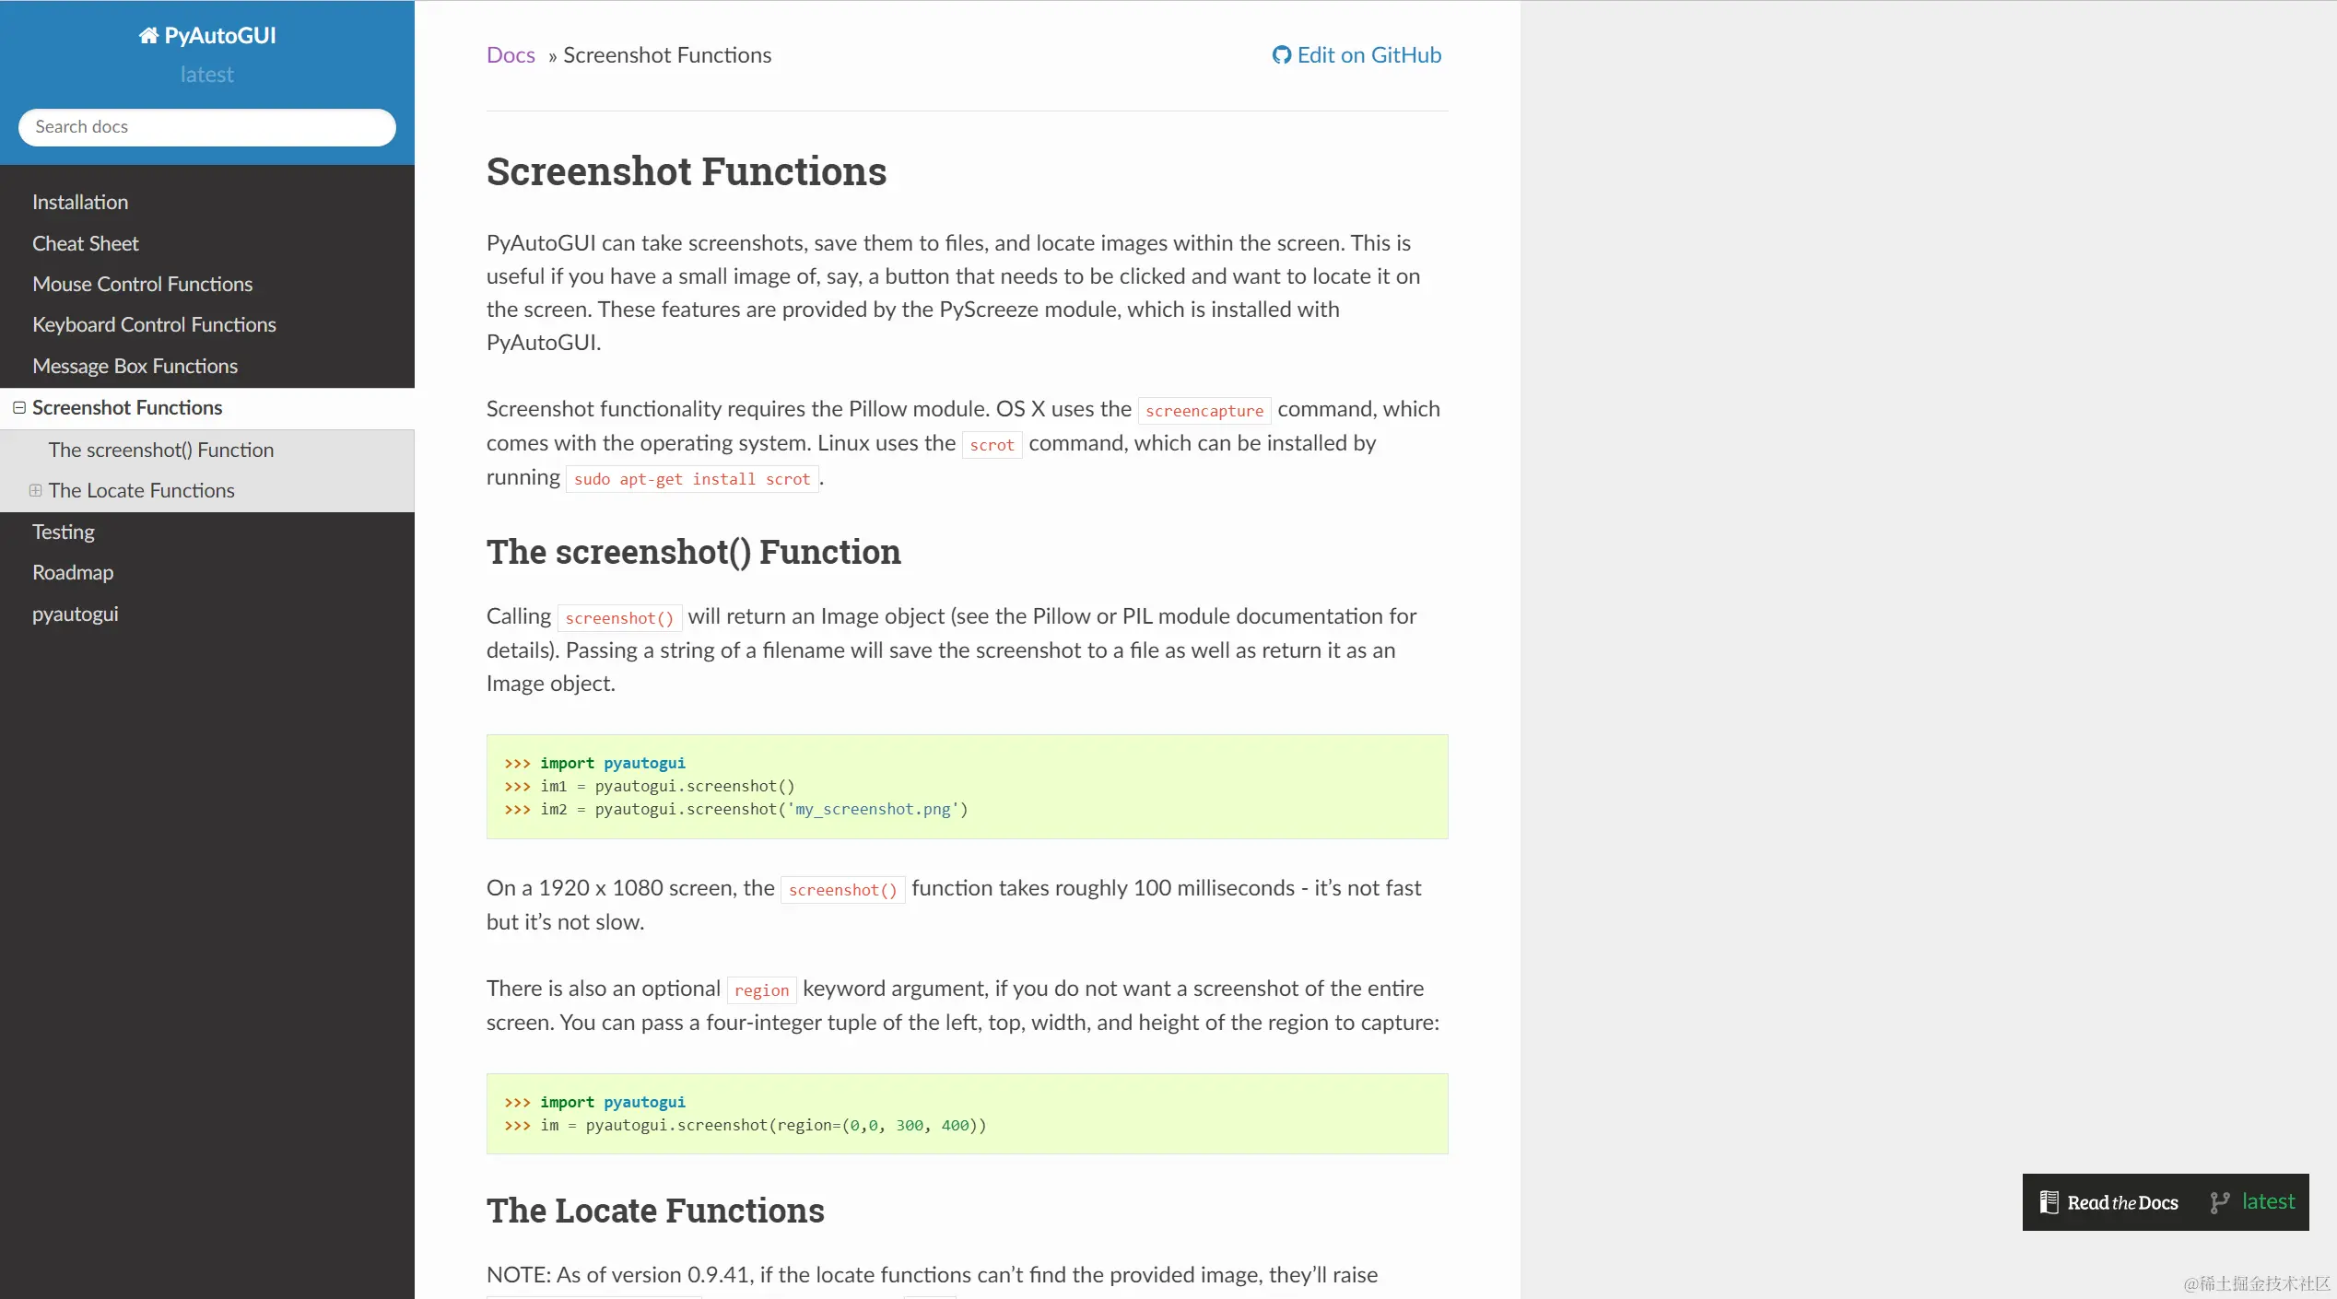Open Message Box Functions page
The height and width of the screenshot is (1299, 2337).
tap(135, 366)
